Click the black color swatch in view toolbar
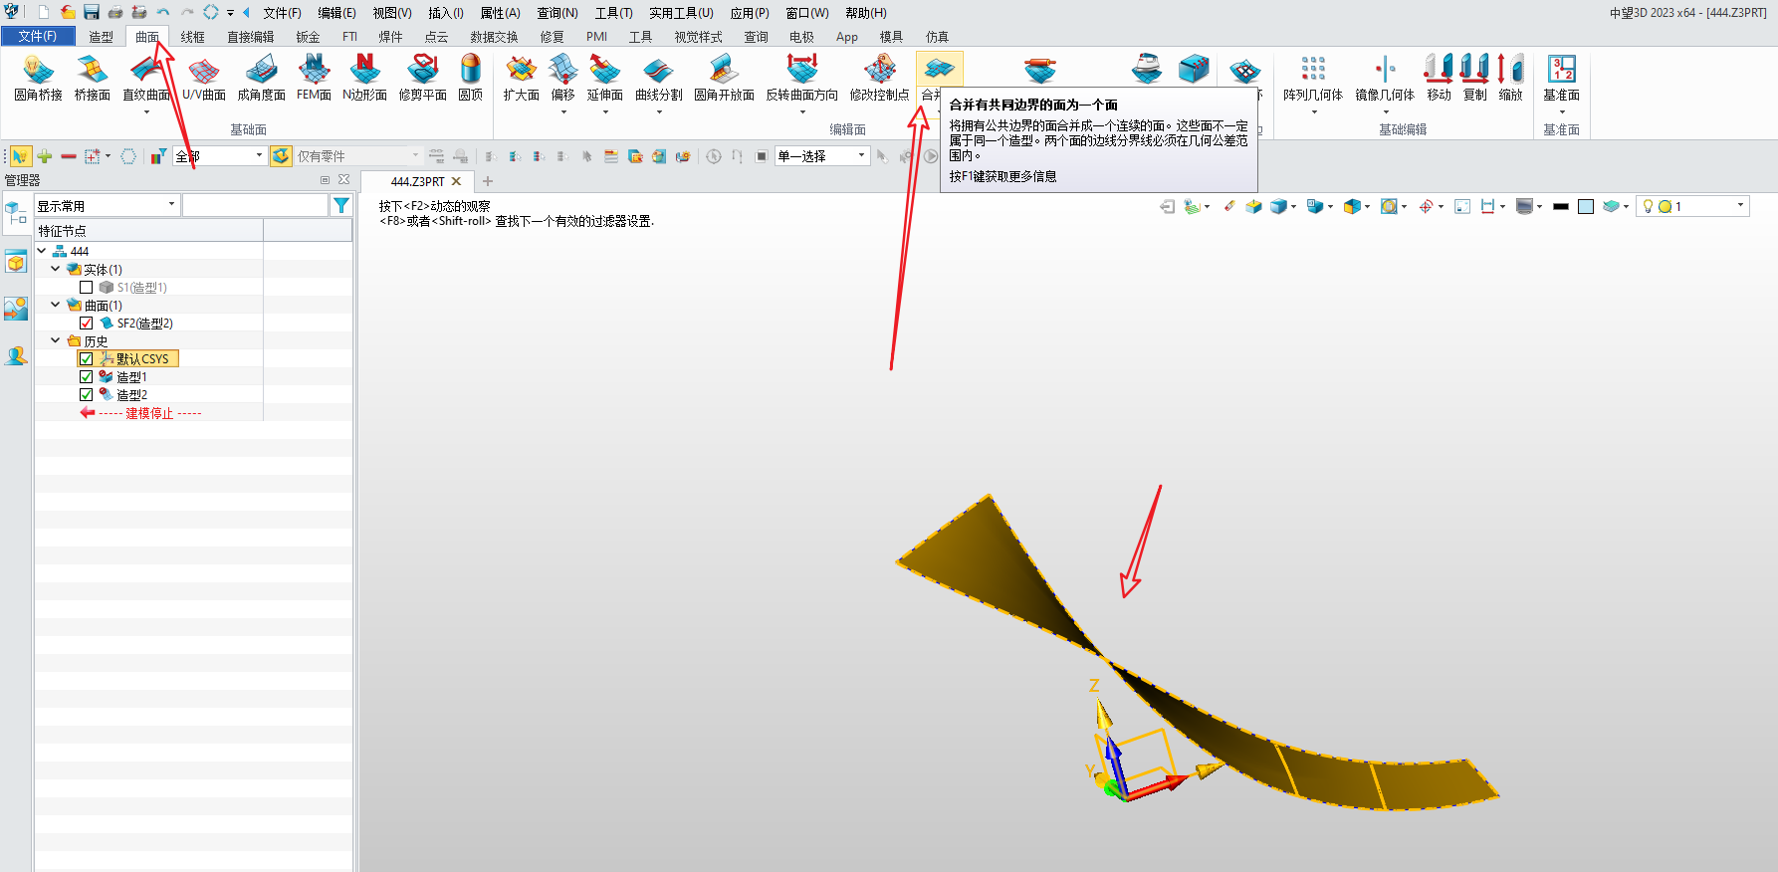 coord(1560,206)
